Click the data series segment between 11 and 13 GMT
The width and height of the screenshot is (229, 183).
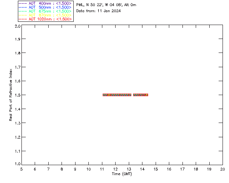coord(117,95)
